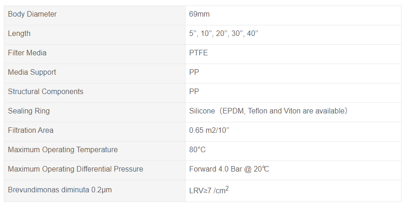The image size is (408, 208).
Task: Select the 80°C value cell
Action: tap(197, 150)
